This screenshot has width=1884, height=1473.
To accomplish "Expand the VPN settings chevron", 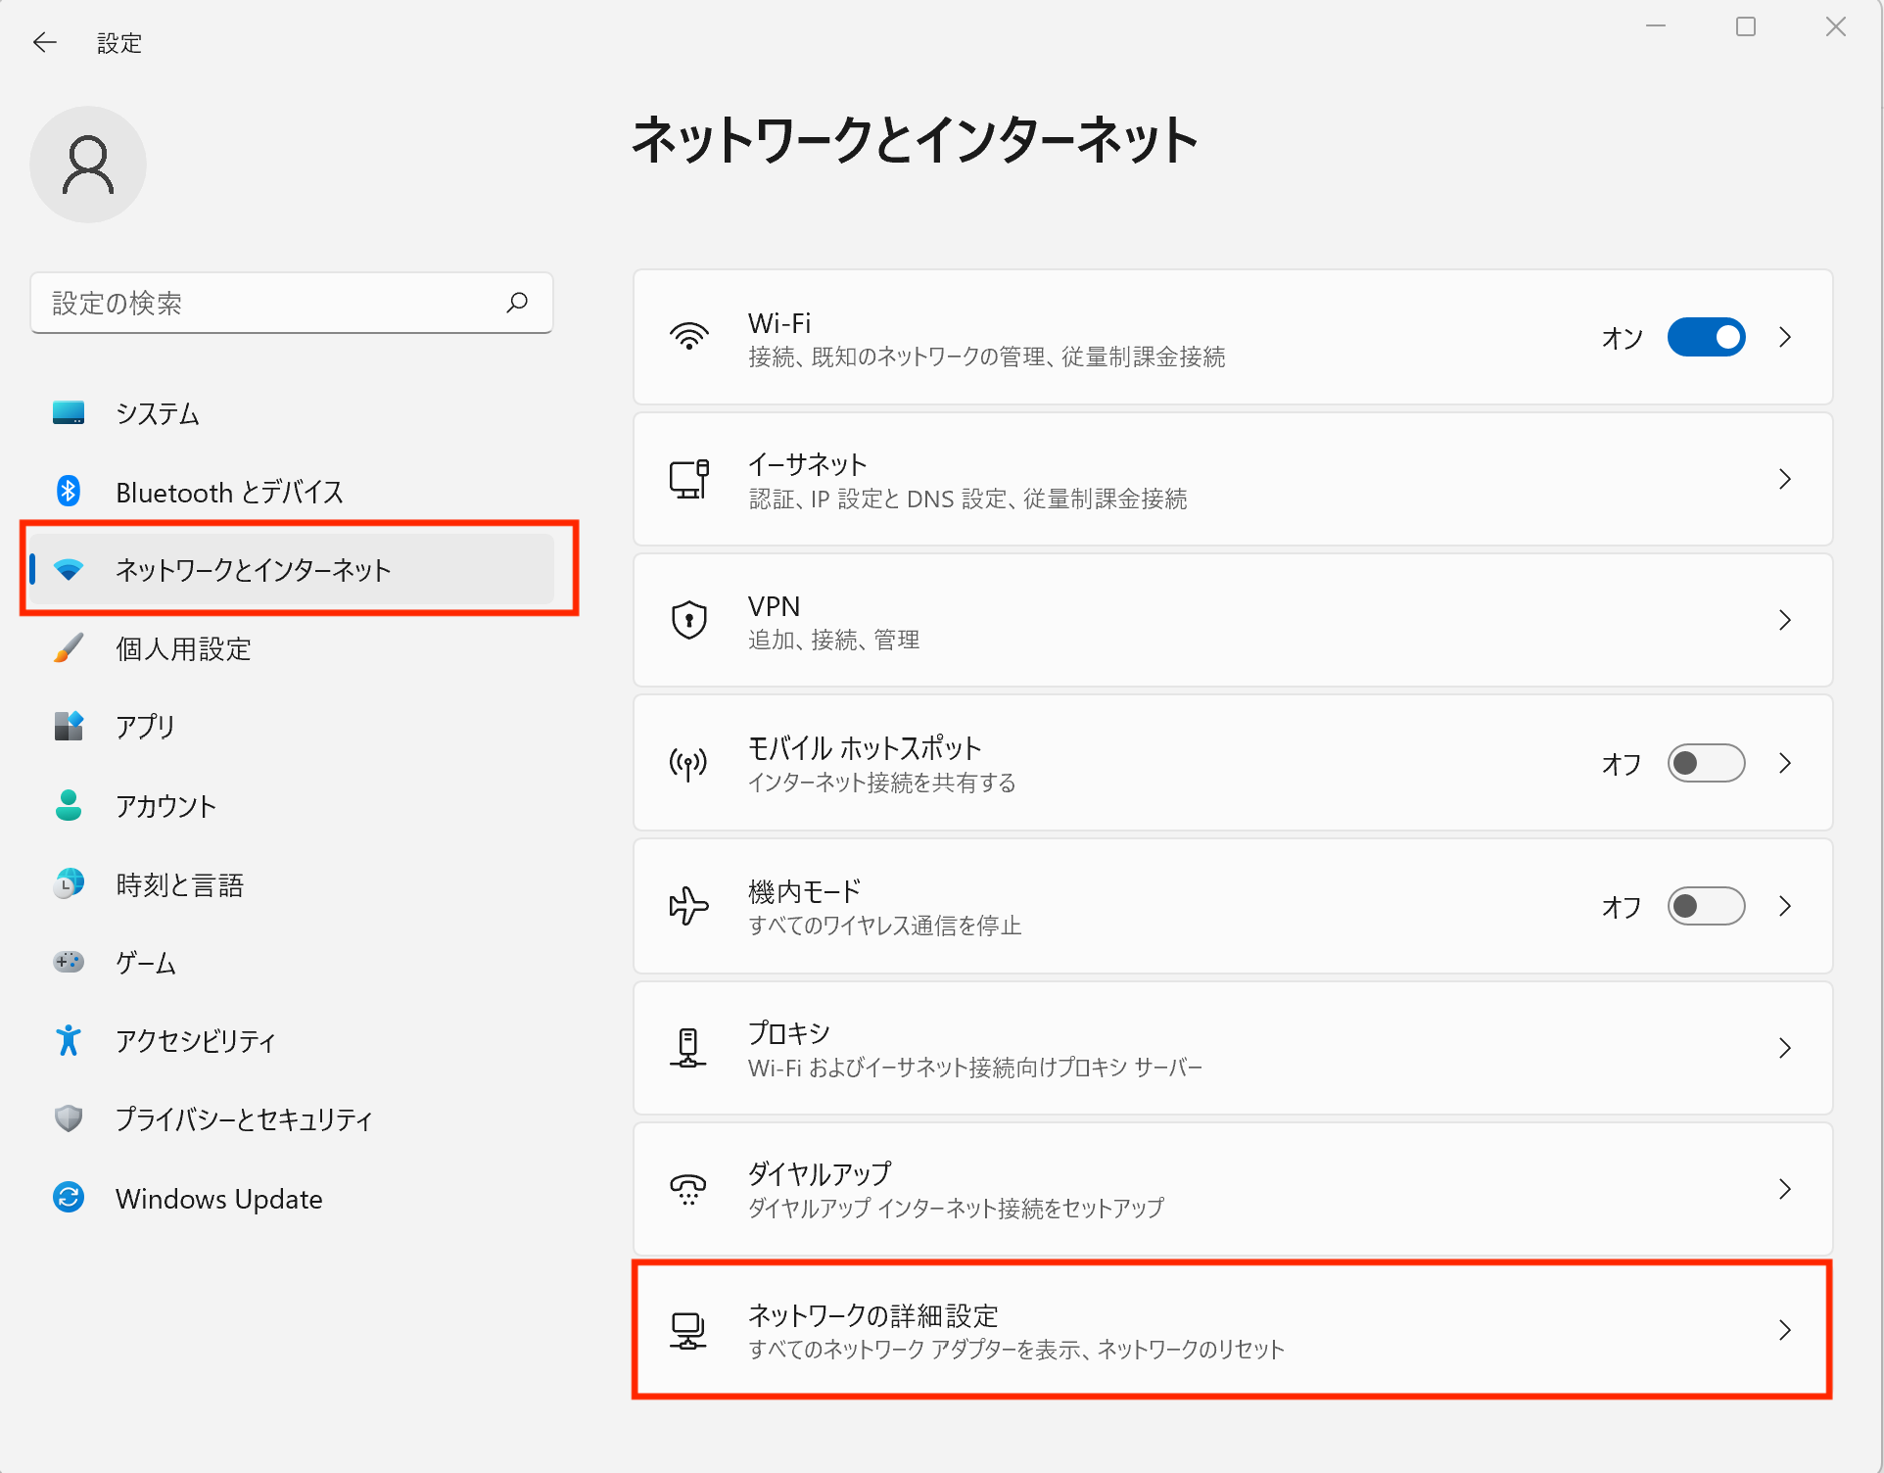I will pos(1784,620).
